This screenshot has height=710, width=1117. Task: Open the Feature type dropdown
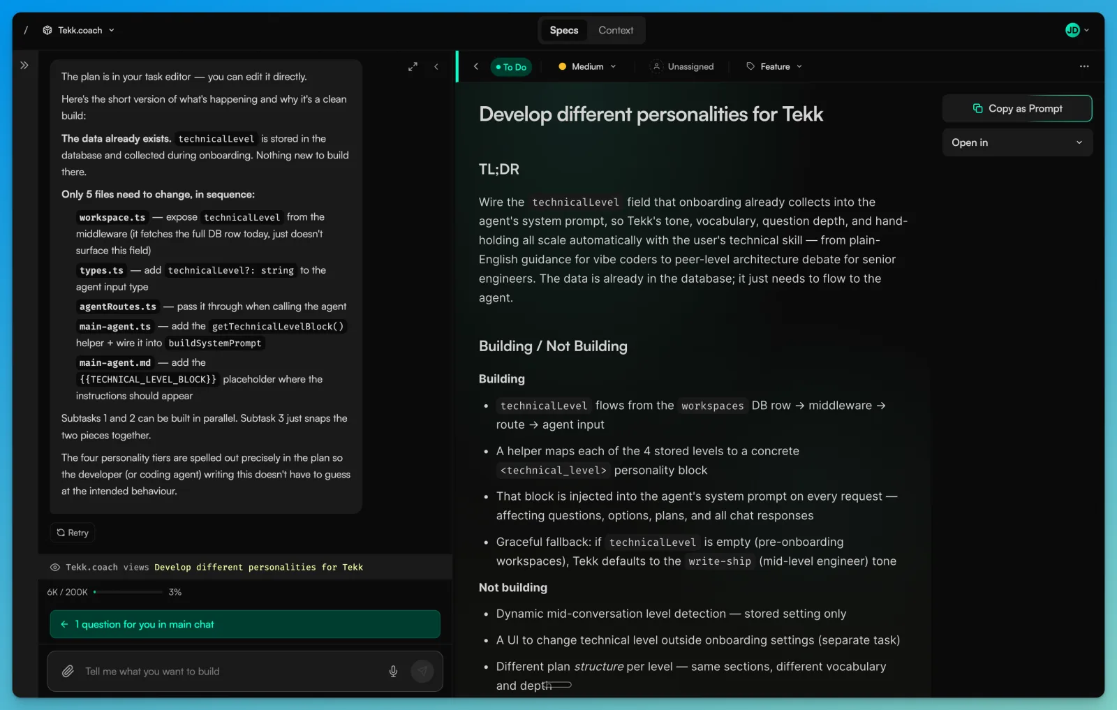tap(774, 66)
